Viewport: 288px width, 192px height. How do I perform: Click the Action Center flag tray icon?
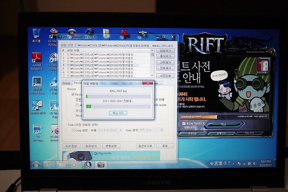point(239,163)
